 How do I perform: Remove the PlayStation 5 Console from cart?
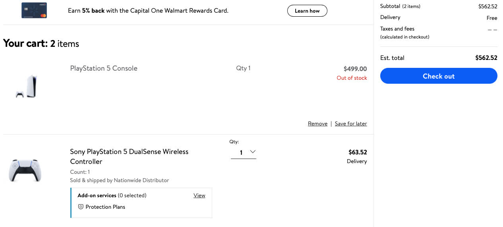click(x=317, y=124)
